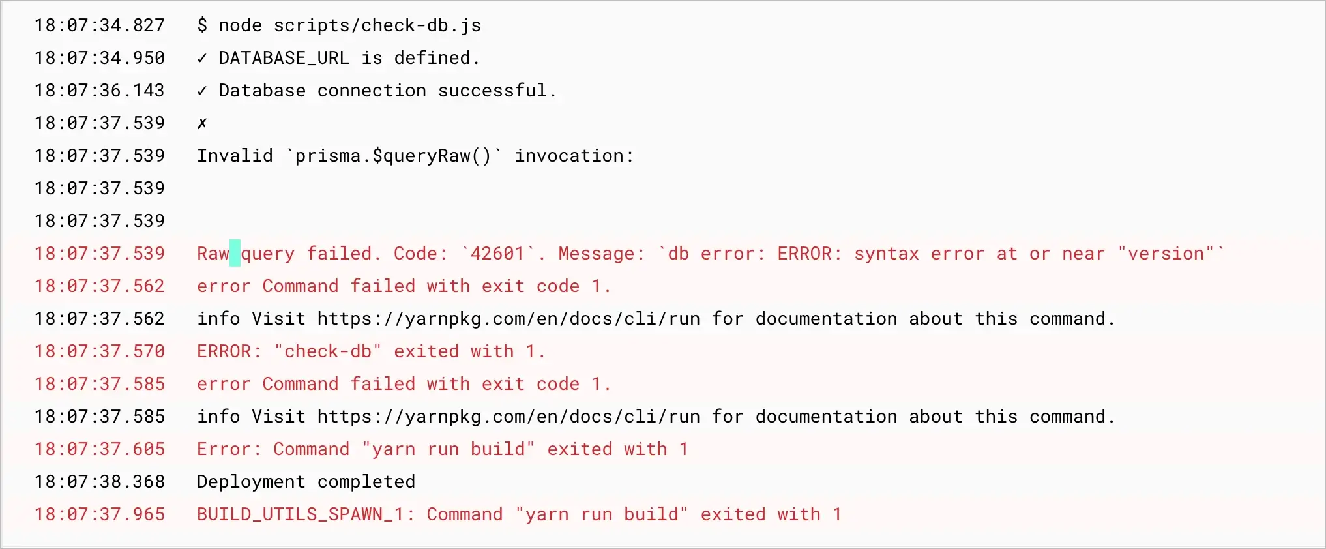Click the lone ✗ failure mark
This screenshot has height=549, width=1326.
202,123
